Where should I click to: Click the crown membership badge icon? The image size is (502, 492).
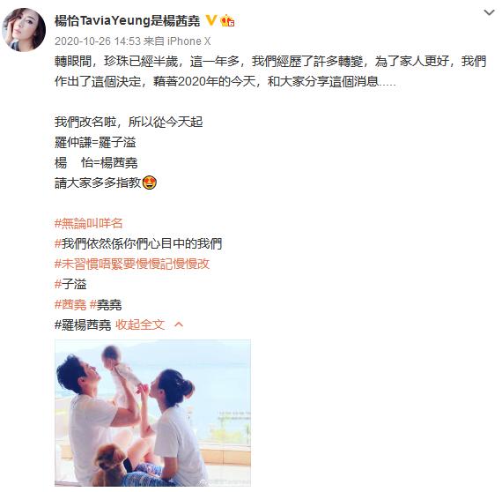[227, 20]
